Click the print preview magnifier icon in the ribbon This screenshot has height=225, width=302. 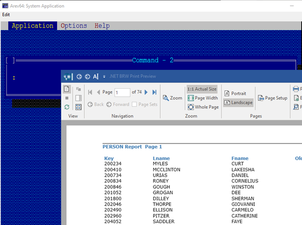(x=296, y=107)
